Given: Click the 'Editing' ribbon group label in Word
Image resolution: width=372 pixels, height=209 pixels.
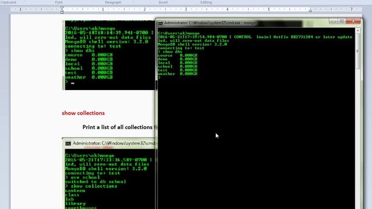Looking at the screenshot, I should click(206, 2).
